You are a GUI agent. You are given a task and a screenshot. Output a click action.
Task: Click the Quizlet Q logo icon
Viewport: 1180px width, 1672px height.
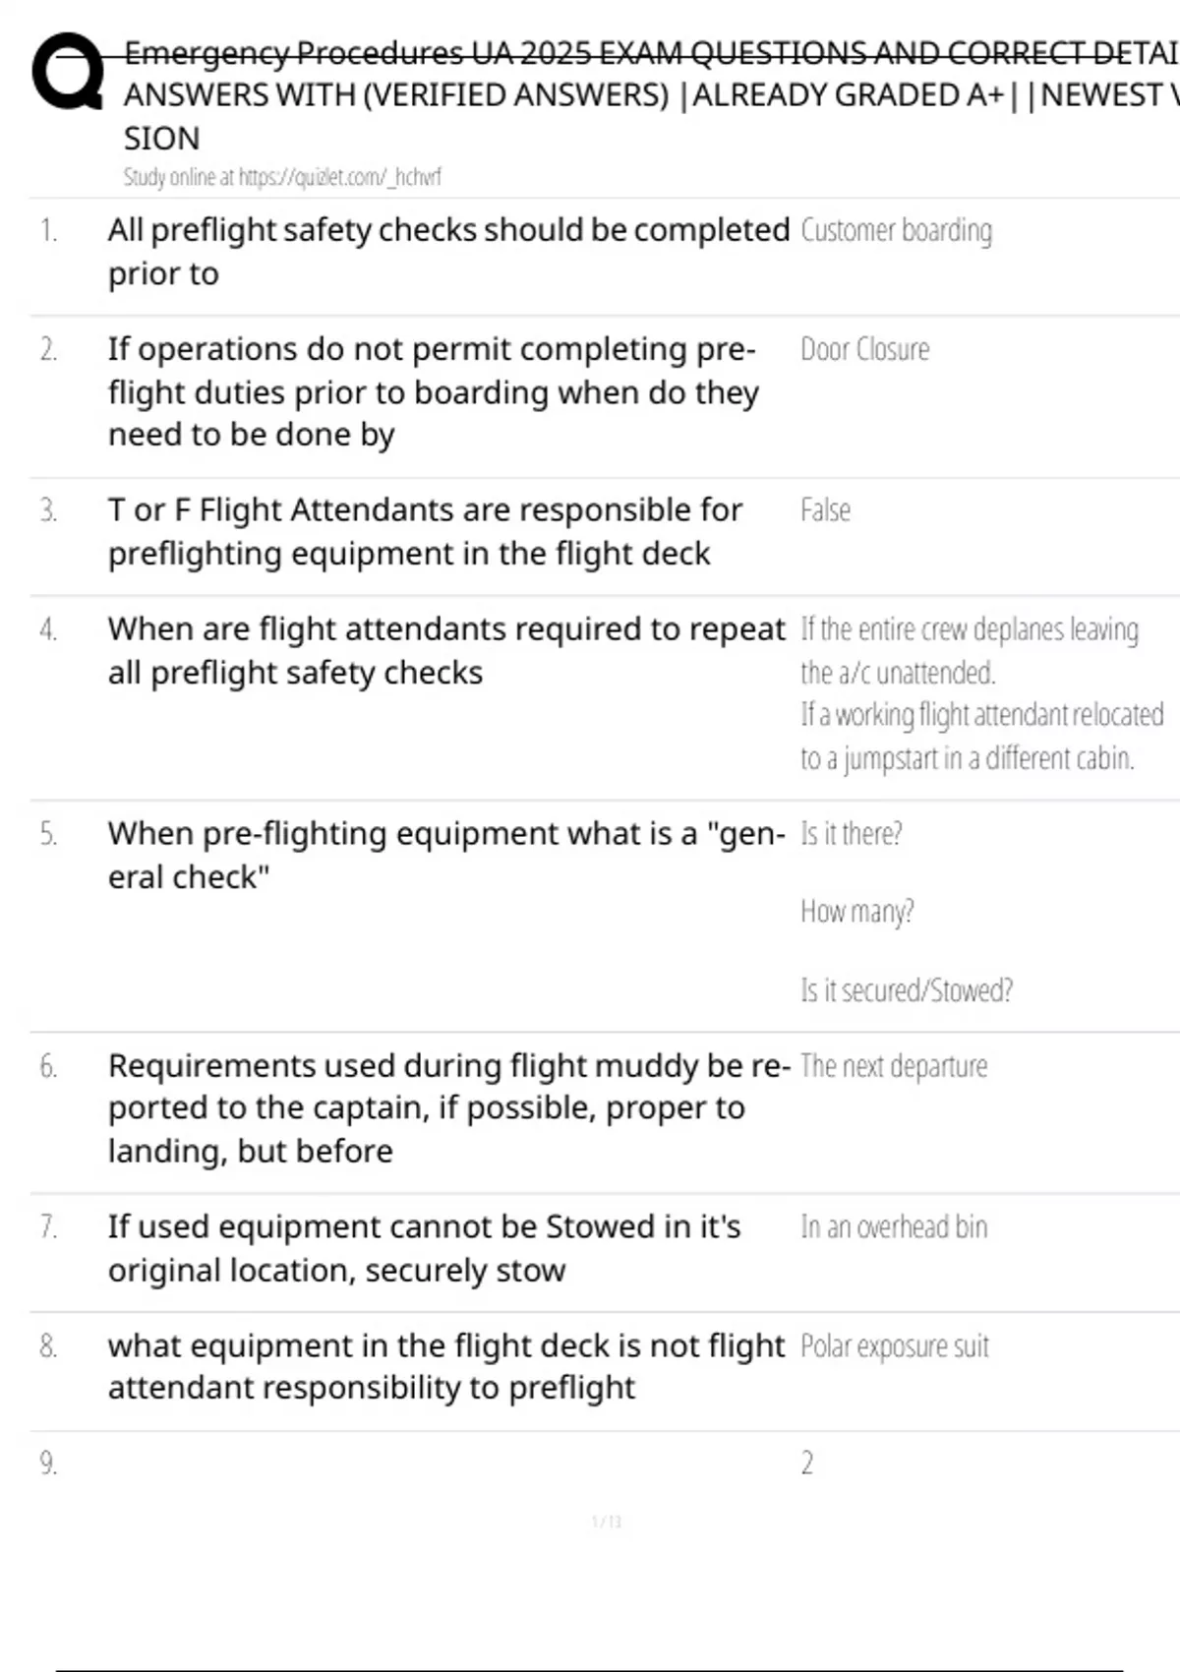[68, 72]
